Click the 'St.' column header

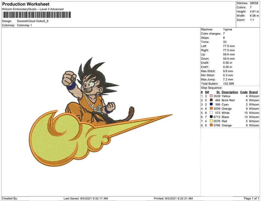(218, 92)
